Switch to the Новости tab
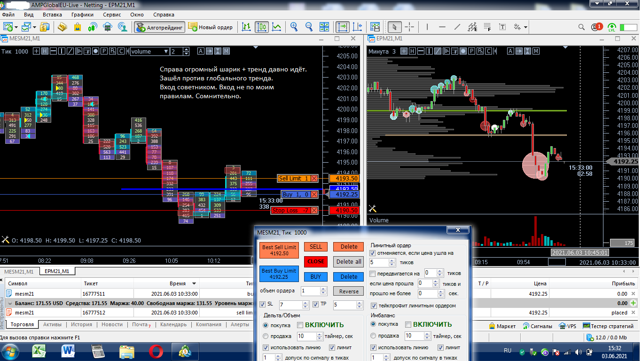Image resolution: width=642 pixels, height=361 pixels. [112, 324]
